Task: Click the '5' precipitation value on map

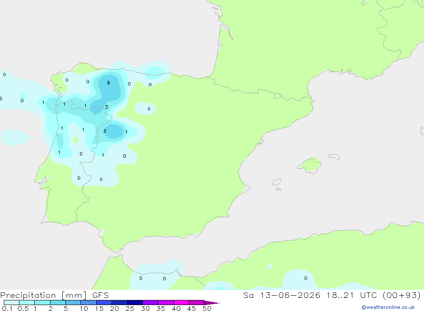Action: click(x=109, y=83)
